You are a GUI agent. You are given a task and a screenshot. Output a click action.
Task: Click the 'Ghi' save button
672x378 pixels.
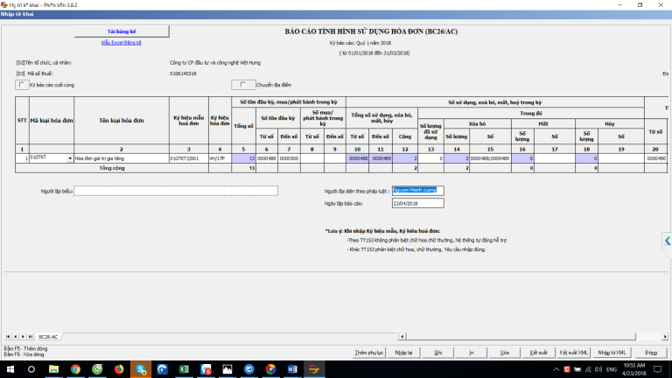click(x=438, y=353)
